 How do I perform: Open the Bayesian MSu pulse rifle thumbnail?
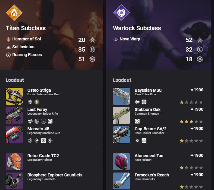(x=121, y=96)
